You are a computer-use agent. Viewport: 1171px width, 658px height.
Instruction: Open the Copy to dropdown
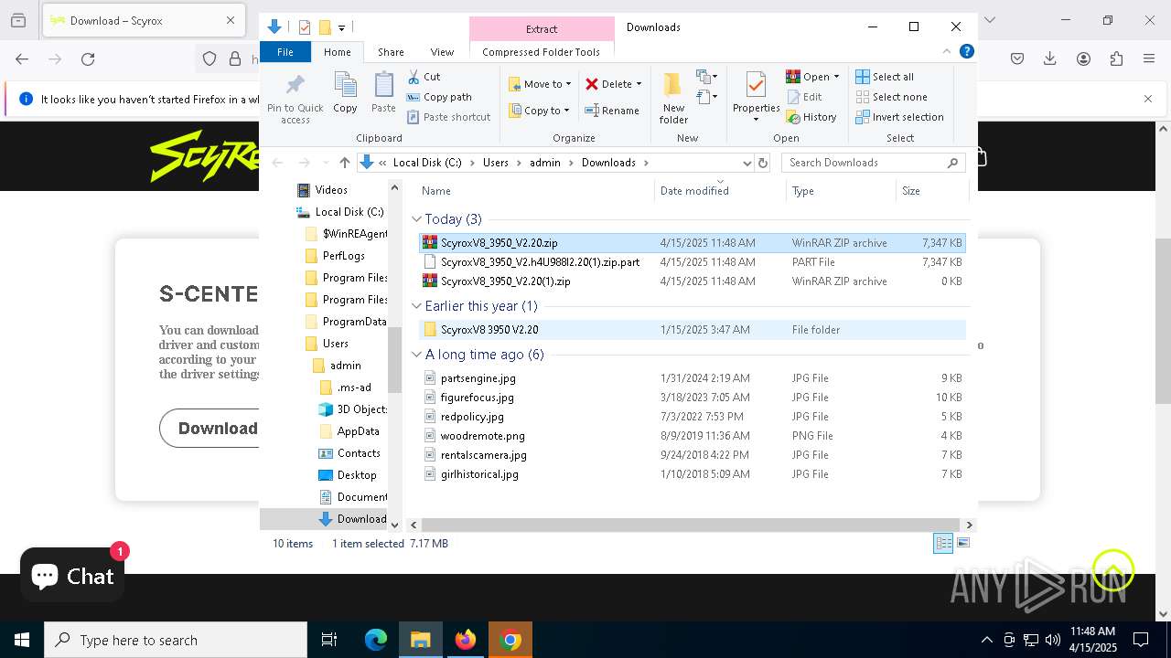tap(539, 111)
